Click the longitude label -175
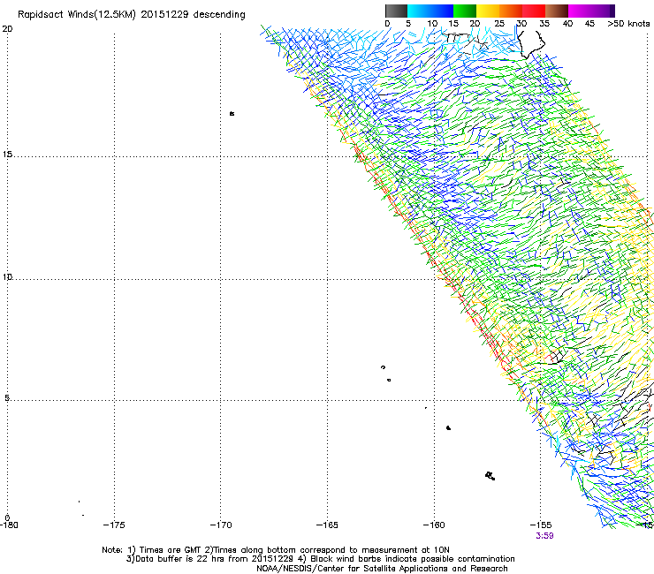The width and height of the screenshot is (654, 574). click(114, 525)
